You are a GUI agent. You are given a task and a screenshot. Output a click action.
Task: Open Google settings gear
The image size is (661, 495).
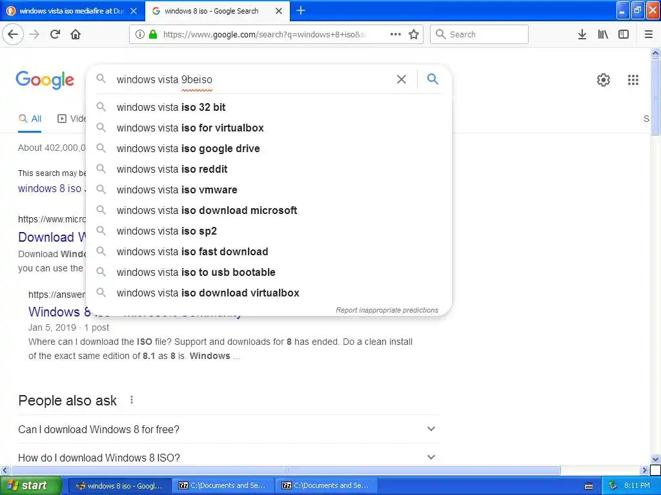tap(604, 79)
